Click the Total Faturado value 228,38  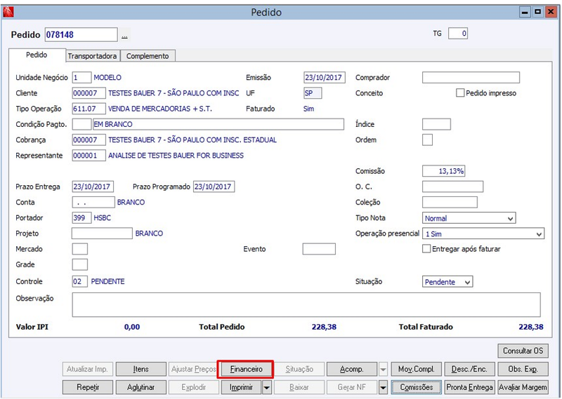click(x=531, y=327)
